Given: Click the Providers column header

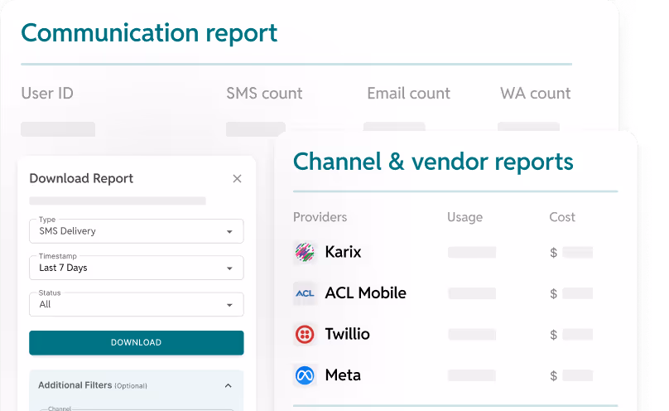Looking at the screenshot, I should coord(320,217).
